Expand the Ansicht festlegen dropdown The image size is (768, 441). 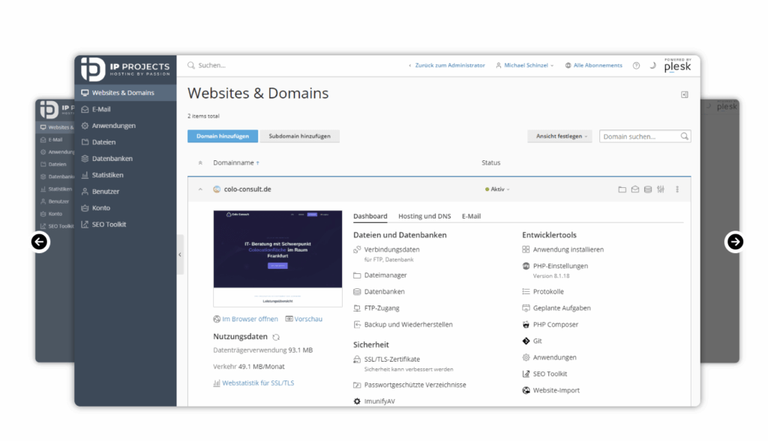(562, 136)
